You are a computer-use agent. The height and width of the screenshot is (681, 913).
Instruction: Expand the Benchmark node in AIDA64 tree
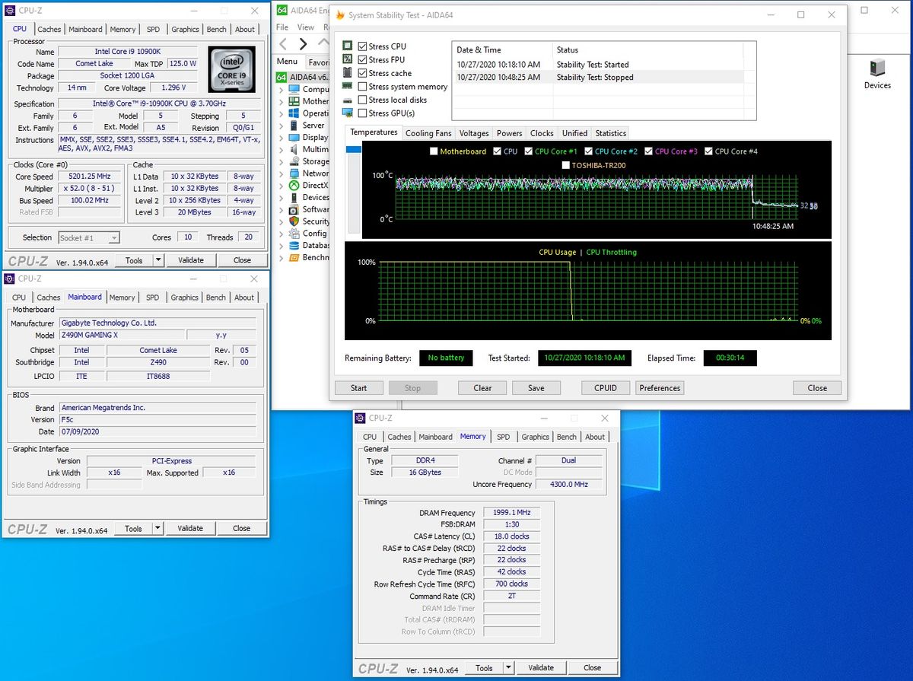(280, 257)
